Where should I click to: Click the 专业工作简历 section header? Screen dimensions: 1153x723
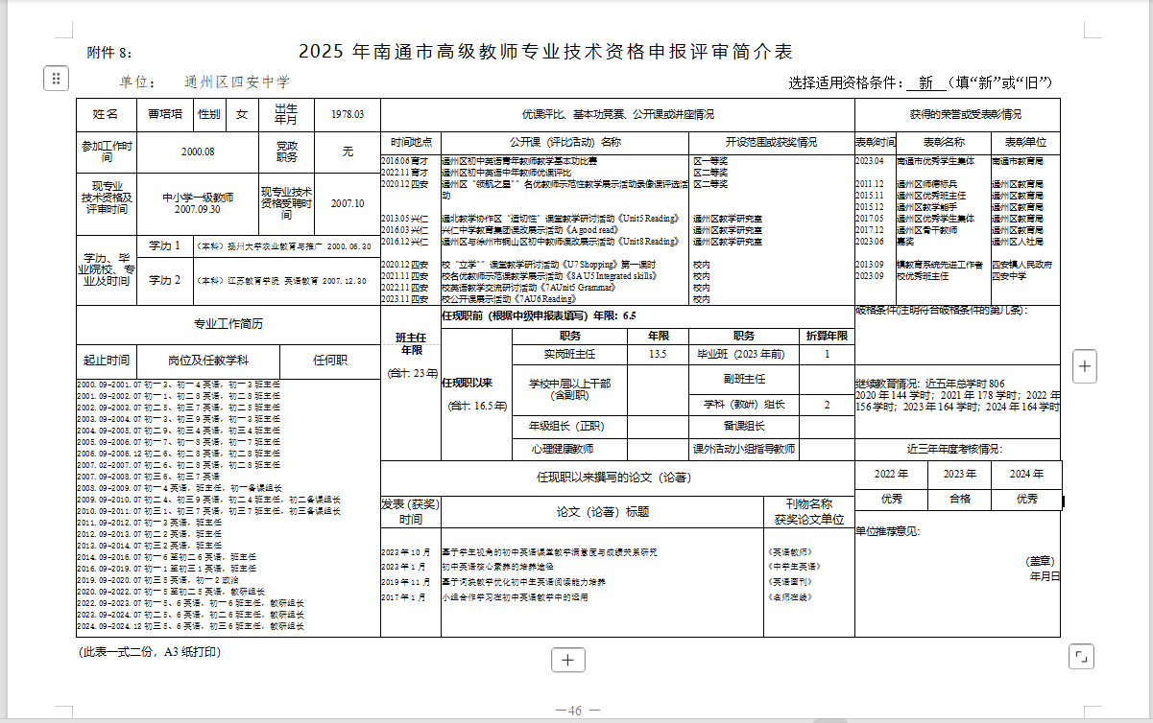point(228,324)
